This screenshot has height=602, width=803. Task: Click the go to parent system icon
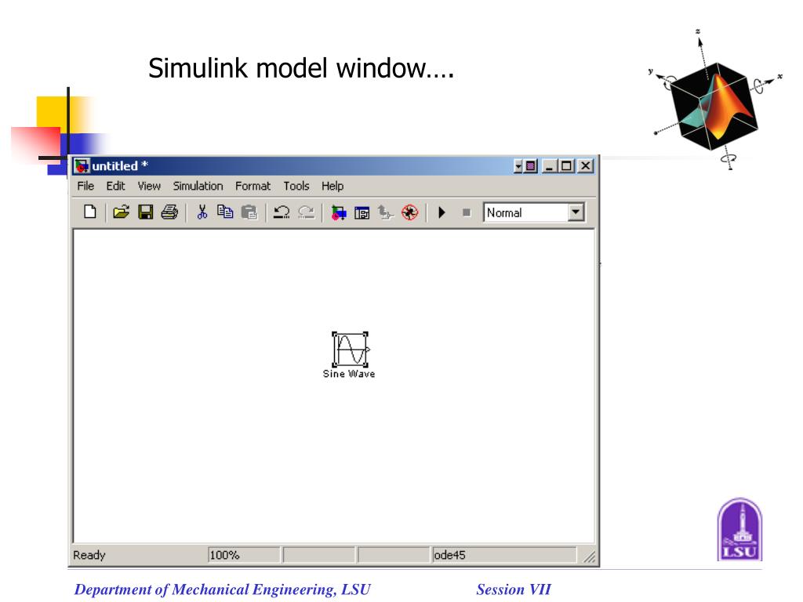pyautogui.click(x=385, y=212)
